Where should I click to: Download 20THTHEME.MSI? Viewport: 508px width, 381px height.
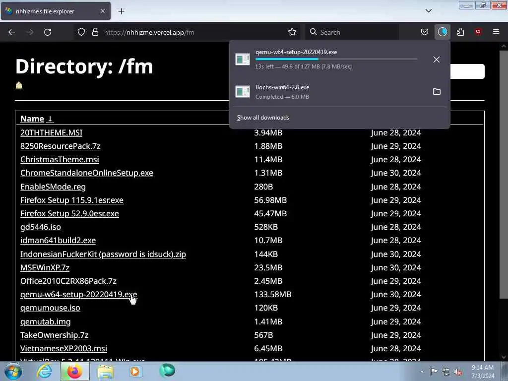tap(51, 133)
